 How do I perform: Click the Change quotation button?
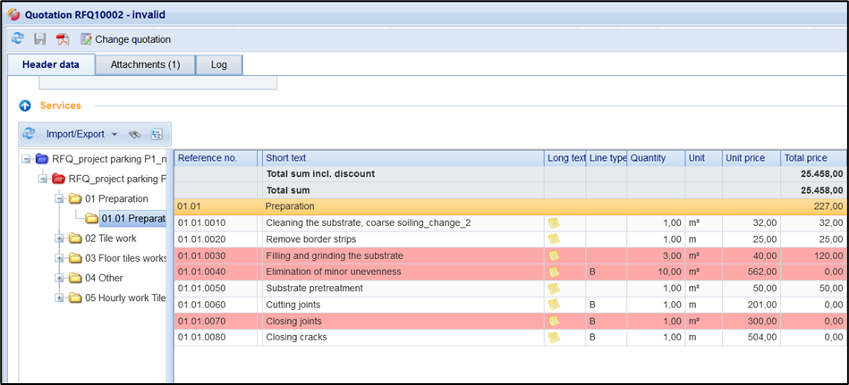[125, 39]
